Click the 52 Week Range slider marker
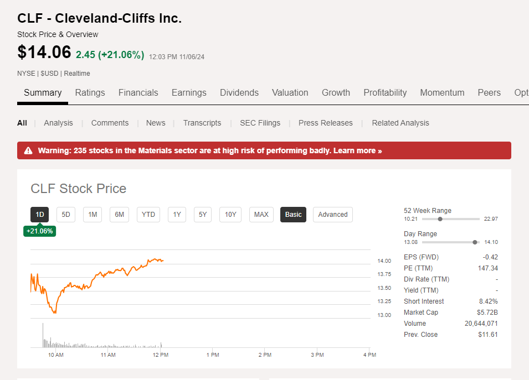Viewport: 529px width, 380px height. [x=440, y=218]
